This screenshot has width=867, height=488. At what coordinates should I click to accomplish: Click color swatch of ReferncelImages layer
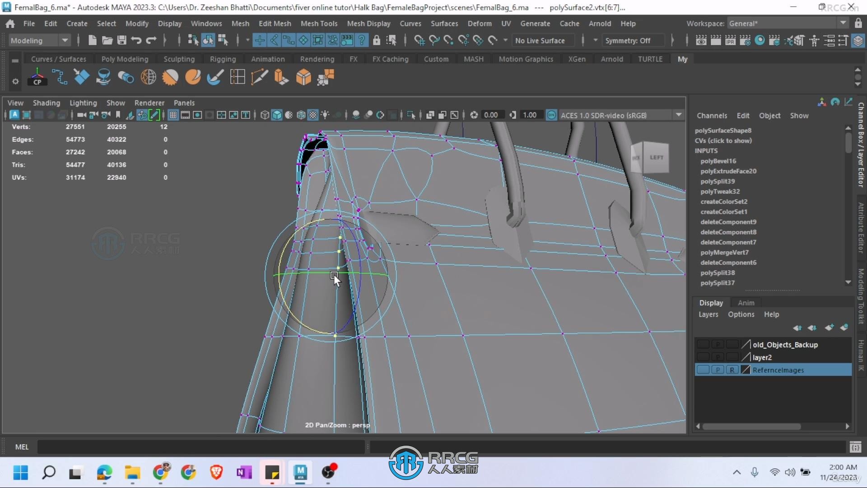point(746,370)
